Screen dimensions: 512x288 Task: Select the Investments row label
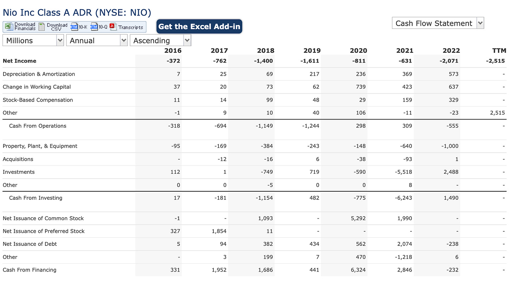(x=19, y=172)
